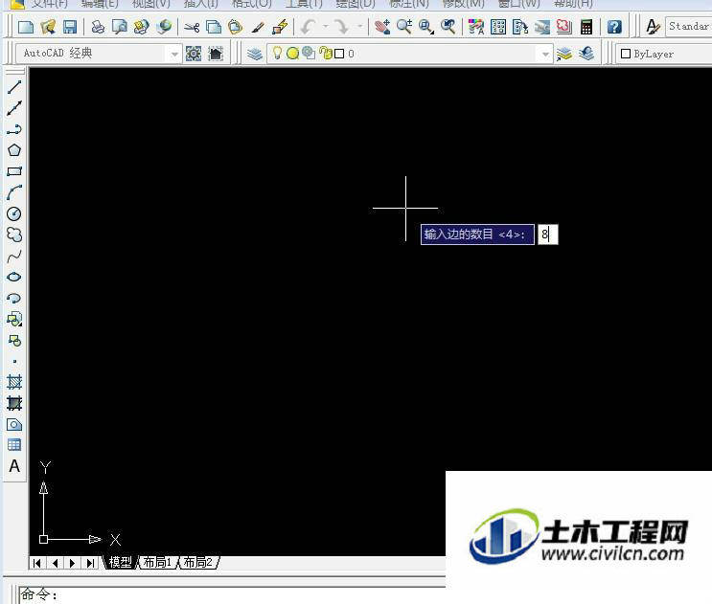Open the Sheet Set Manager icon

[541, 27]
